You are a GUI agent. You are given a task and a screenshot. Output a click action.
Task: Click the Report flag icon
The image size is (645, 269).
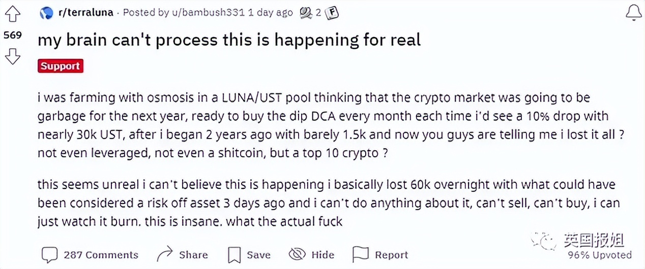(x=360, y=254)
